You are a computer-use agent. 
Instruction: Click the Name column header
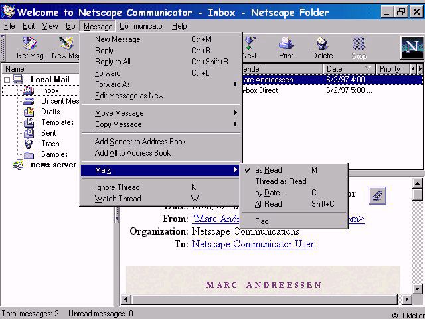tap(41, 69)
